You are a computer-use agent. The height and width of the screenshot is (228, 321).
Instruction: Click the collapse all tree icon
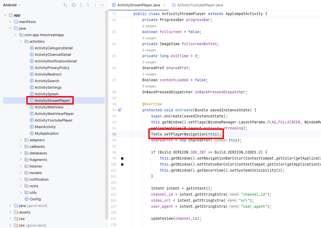pyautogui.click(x=88, y=5)
